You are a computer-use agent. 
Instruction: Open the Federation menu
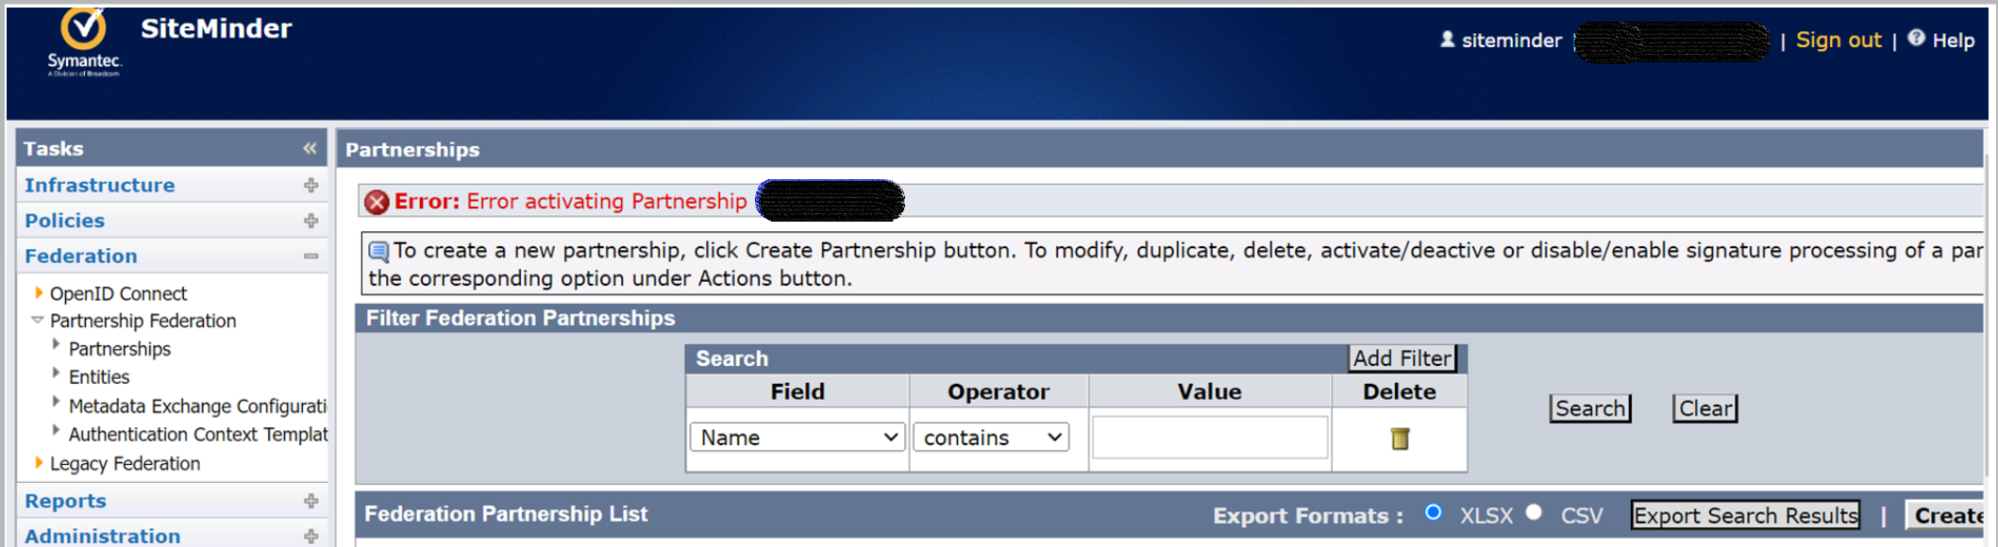81,256
